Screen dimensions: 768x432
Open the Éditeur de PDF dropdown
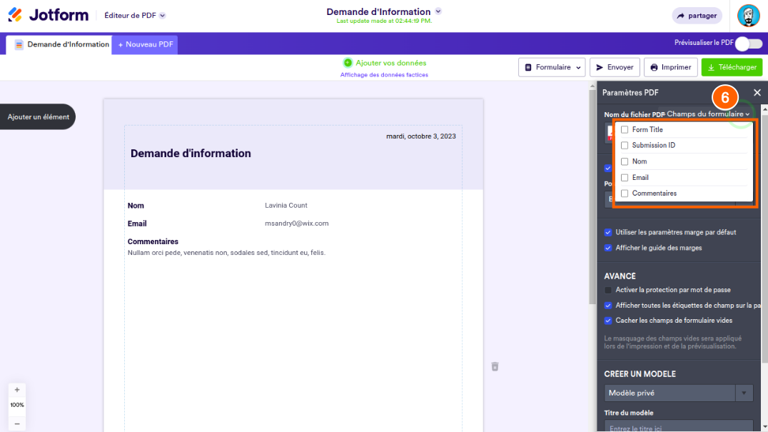135,15
